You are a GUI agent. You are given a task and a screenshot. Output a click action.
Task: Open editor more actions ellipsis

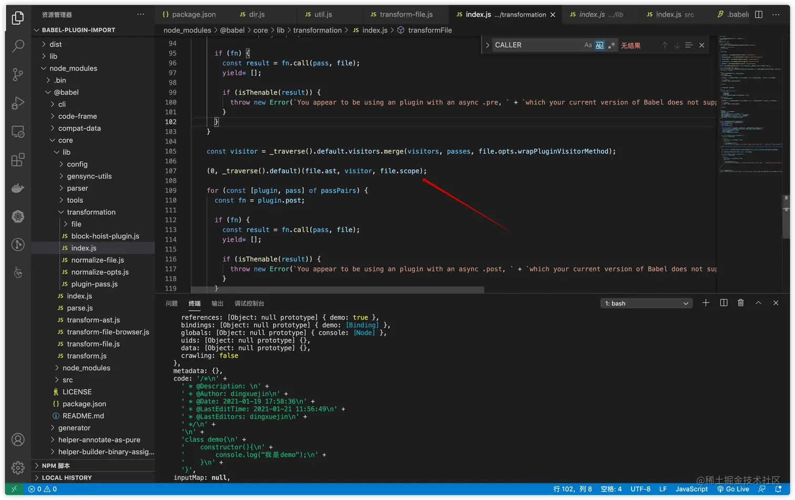point(776,15)
